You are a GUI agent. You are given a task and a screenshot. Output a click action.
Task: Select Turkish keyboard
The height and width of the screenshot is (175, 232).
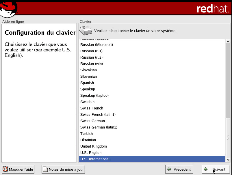(x=152, y=134)
